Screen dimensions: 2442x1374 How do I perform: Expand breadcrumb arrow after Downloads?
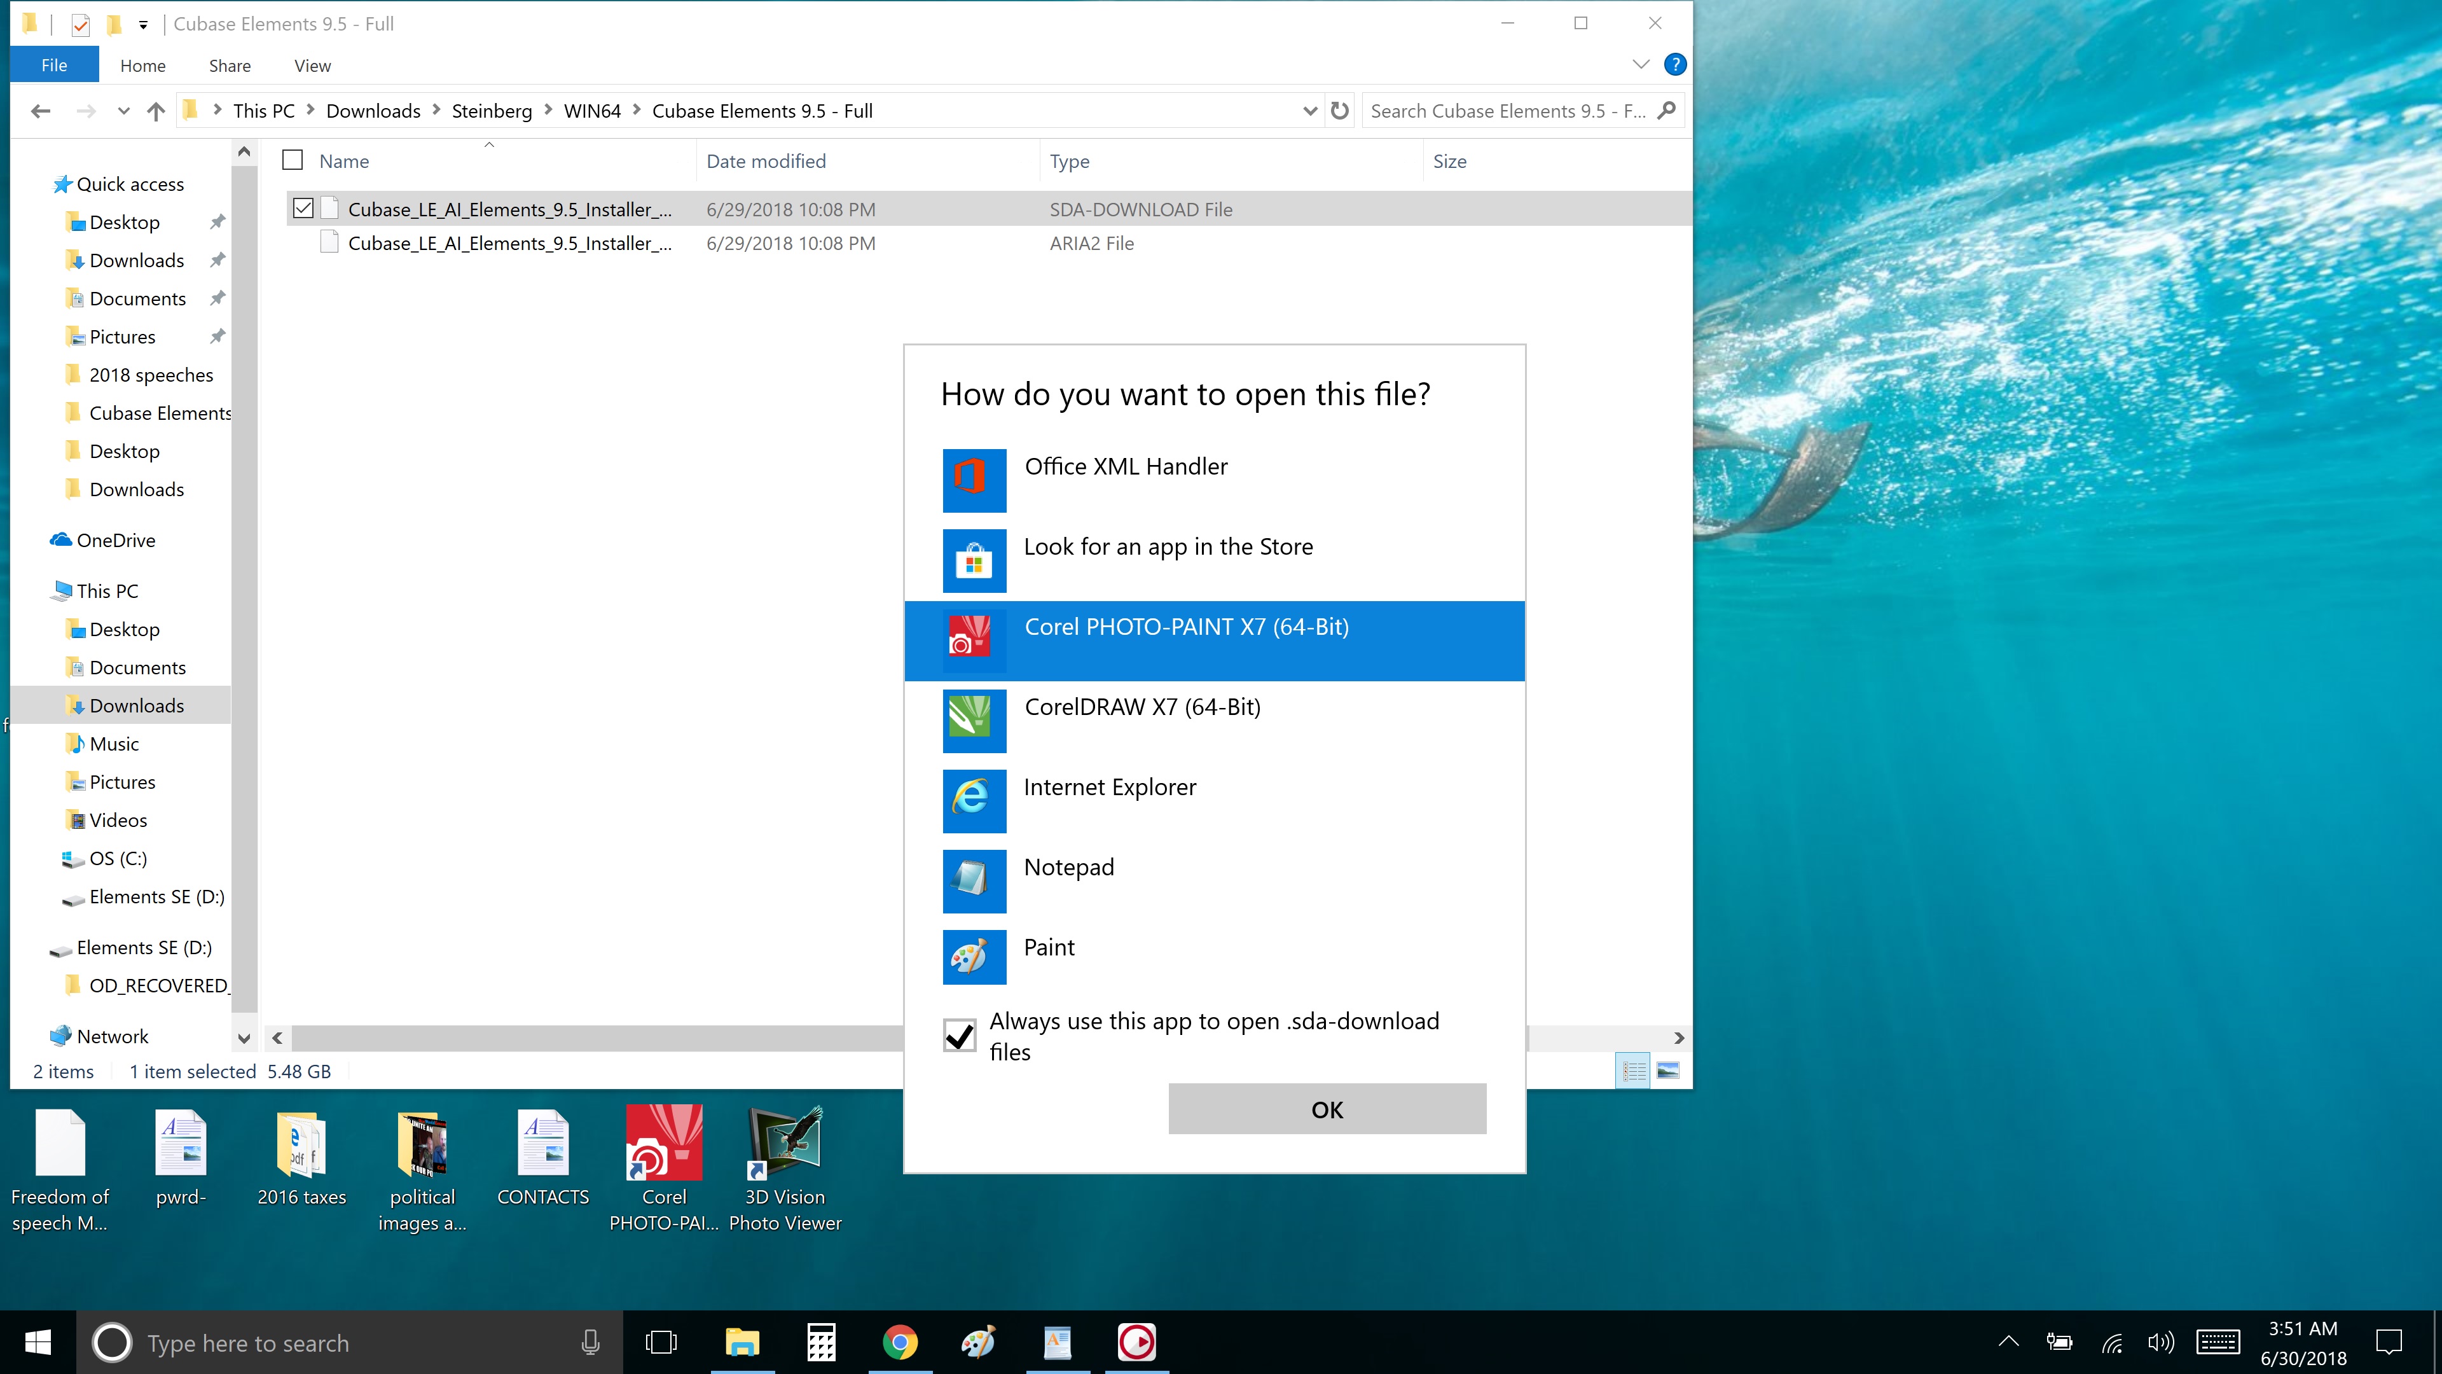(x=436, y=111)
